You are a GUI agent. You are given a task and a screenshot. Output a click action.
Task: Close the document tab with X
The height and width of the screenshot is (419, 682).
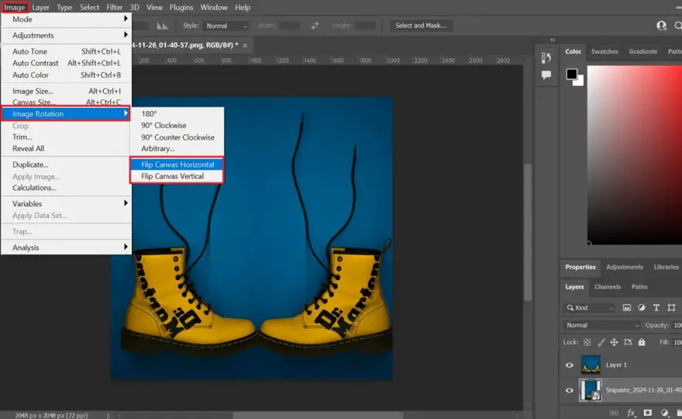(245, 45)
